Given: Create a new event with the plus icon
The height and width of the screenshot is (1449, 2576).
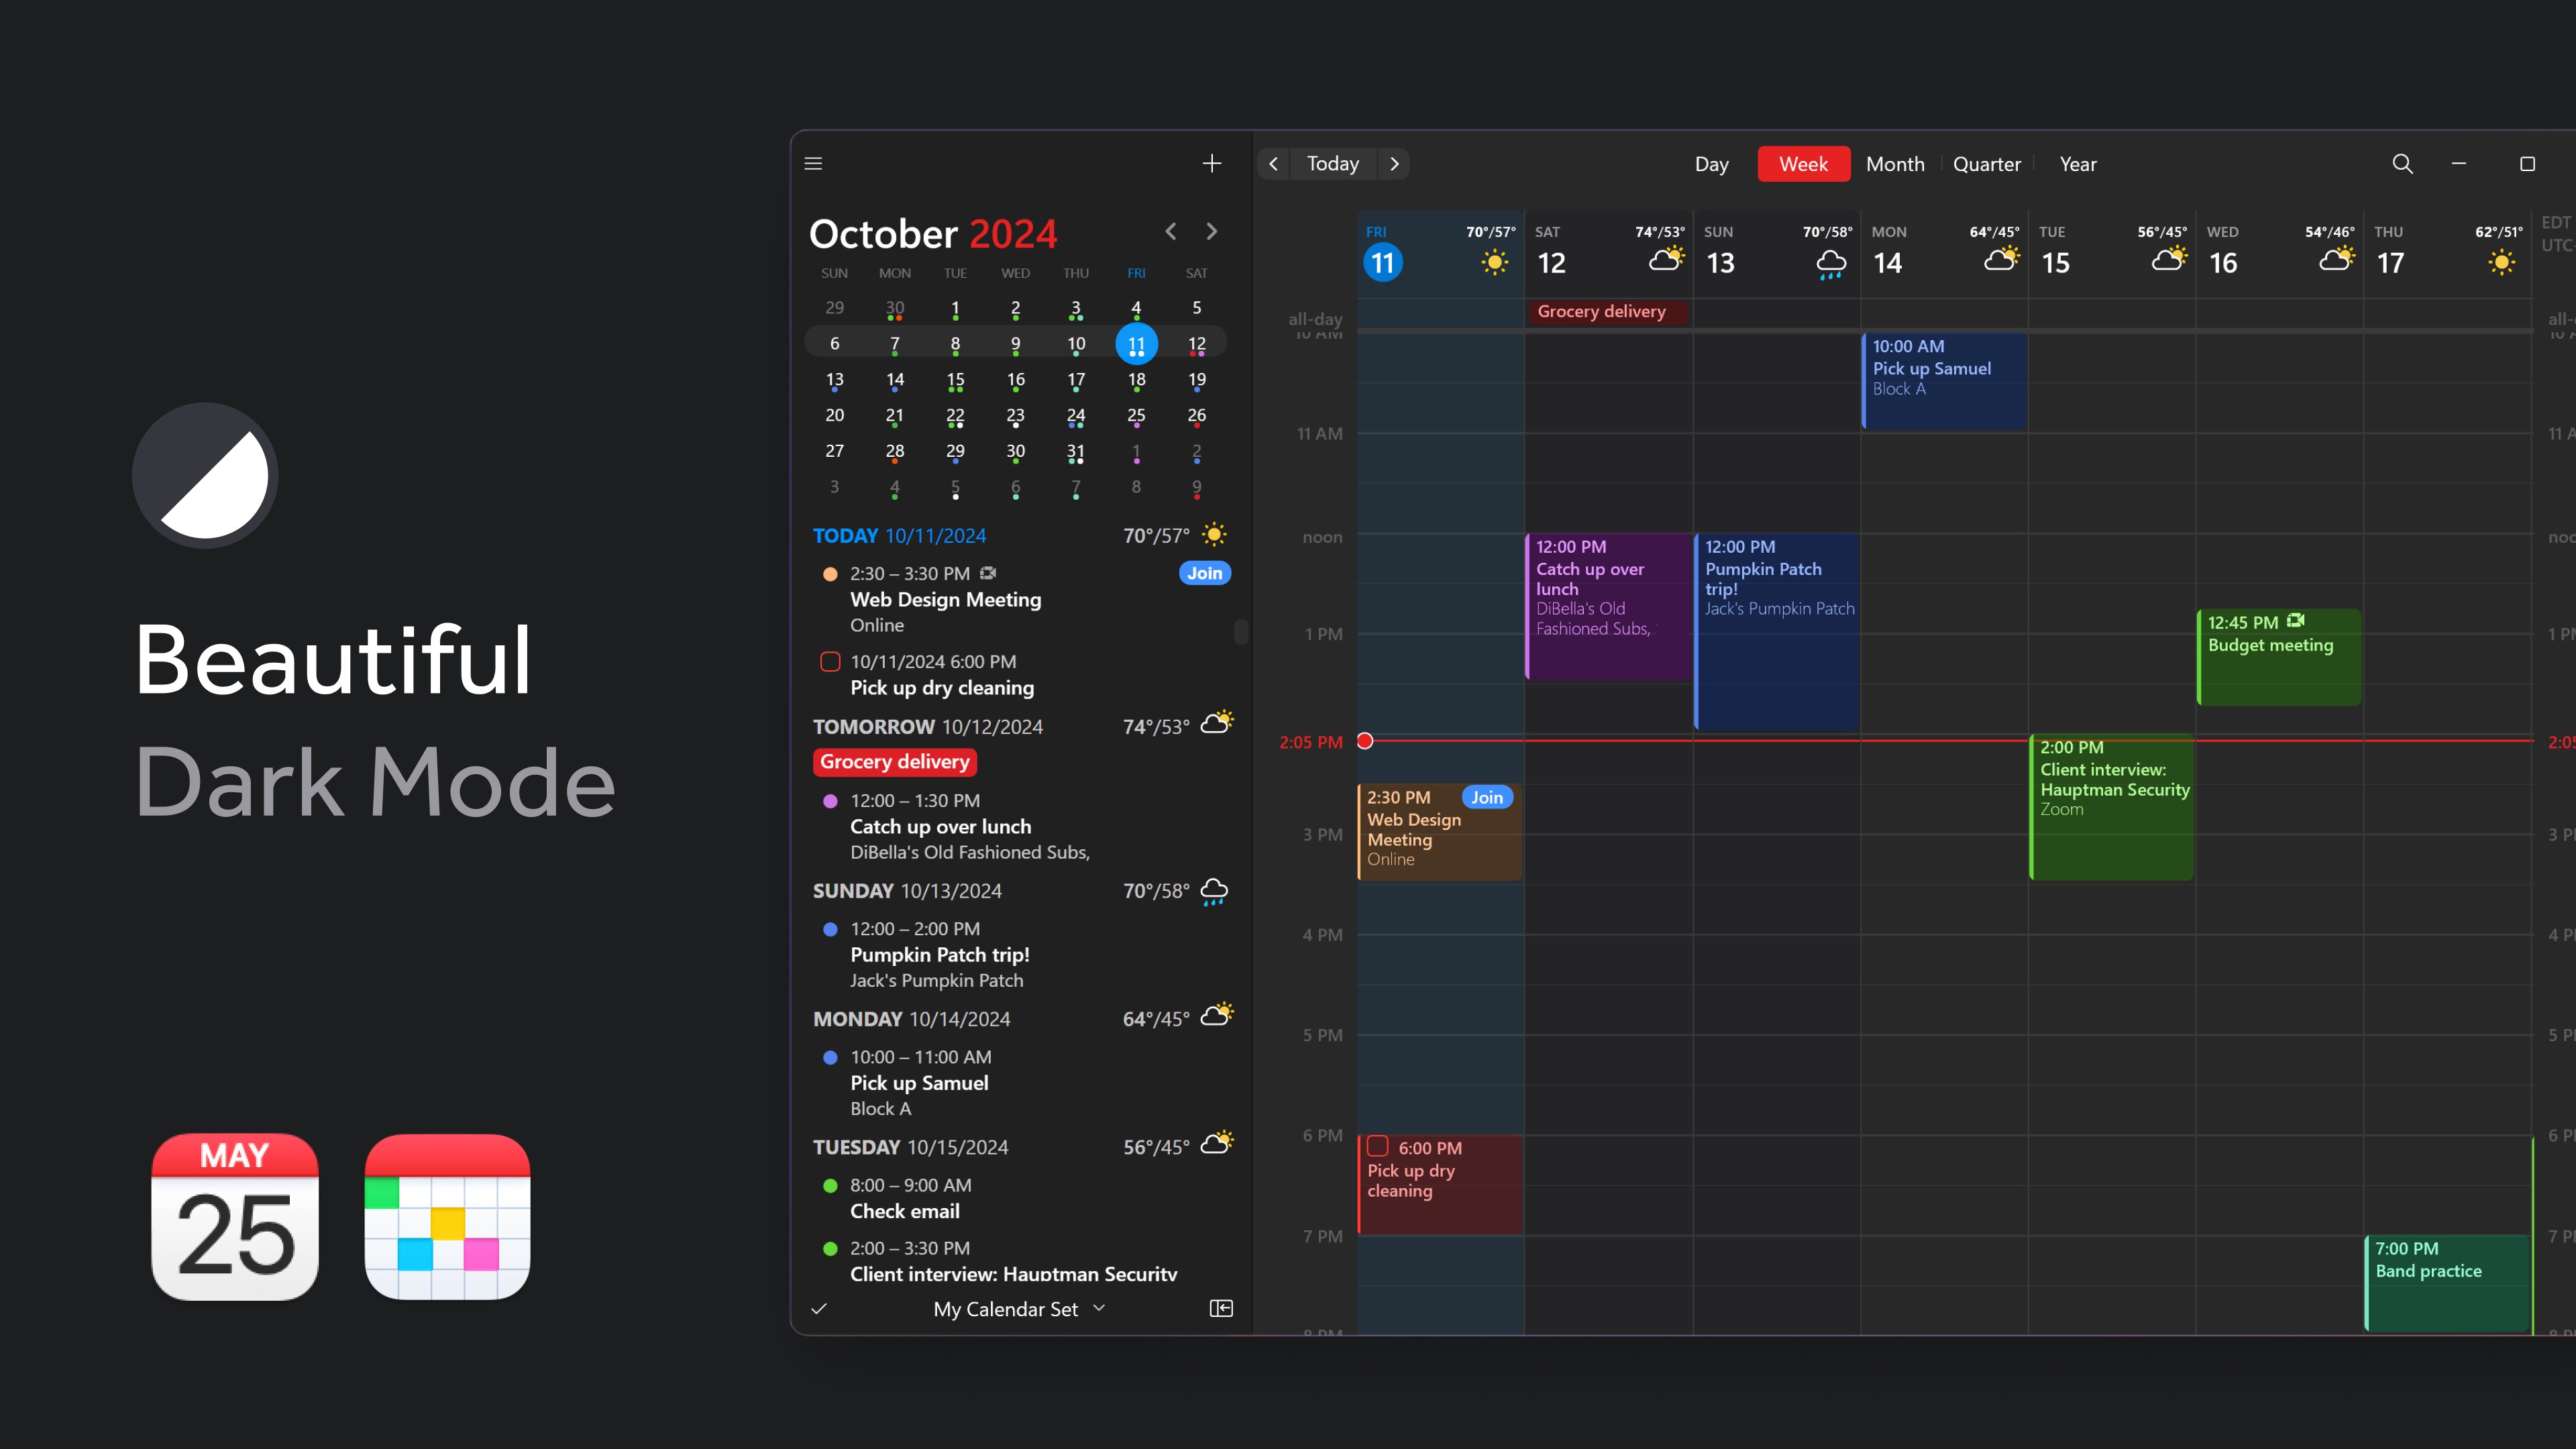Looking at the screenshot, I should [1212, 163].
